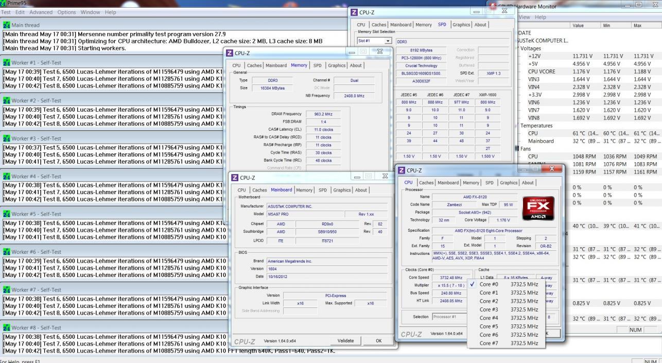Image resolution: width=662 pixels, height=363 pixels.
Task: Select Fans node in Hardware Monitor tree
Action: point(526,148)
